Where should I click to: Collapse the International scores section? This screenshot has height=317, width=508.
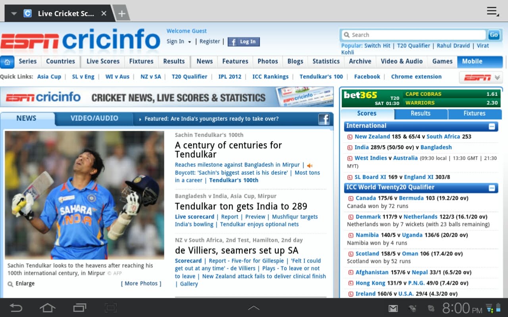tap(492, 126)
